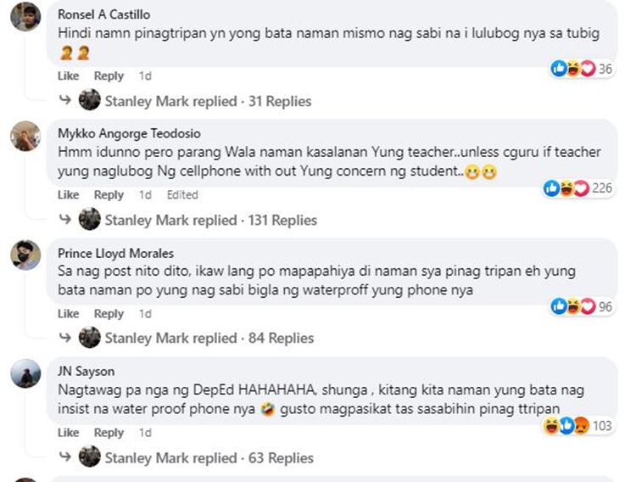Open the Edited history on Mykko's comment
This screenshot has height=482, width=636.
(x=182, y=195)
